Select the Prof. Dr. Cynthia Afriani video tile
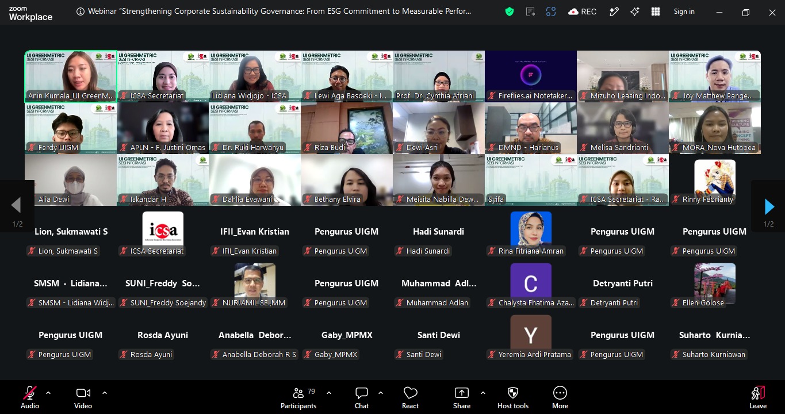The image size is (785, 414). (439, 76)
